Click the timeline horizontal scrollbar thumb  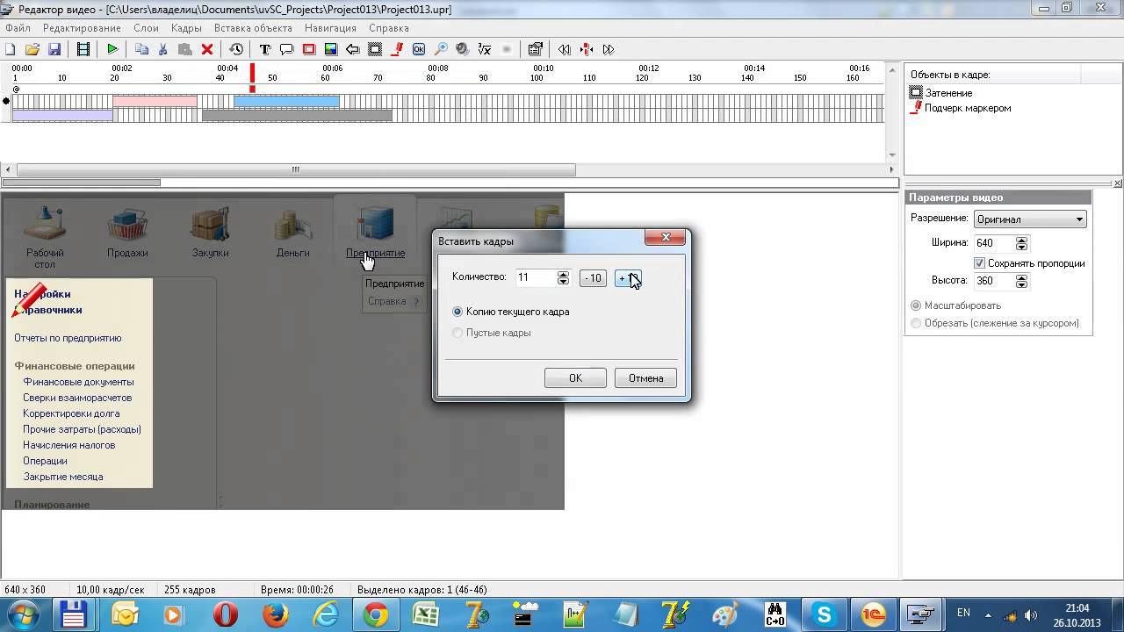tap(296, 170)
